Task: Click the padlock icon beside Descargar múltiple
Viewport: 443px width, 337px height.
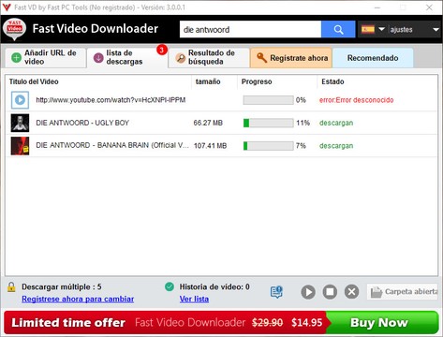Action: point(11,287)
